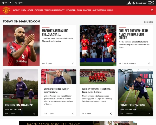Click BRING ON BRANN! gallery title
The image size is (156, 125).
pos(19,105)
